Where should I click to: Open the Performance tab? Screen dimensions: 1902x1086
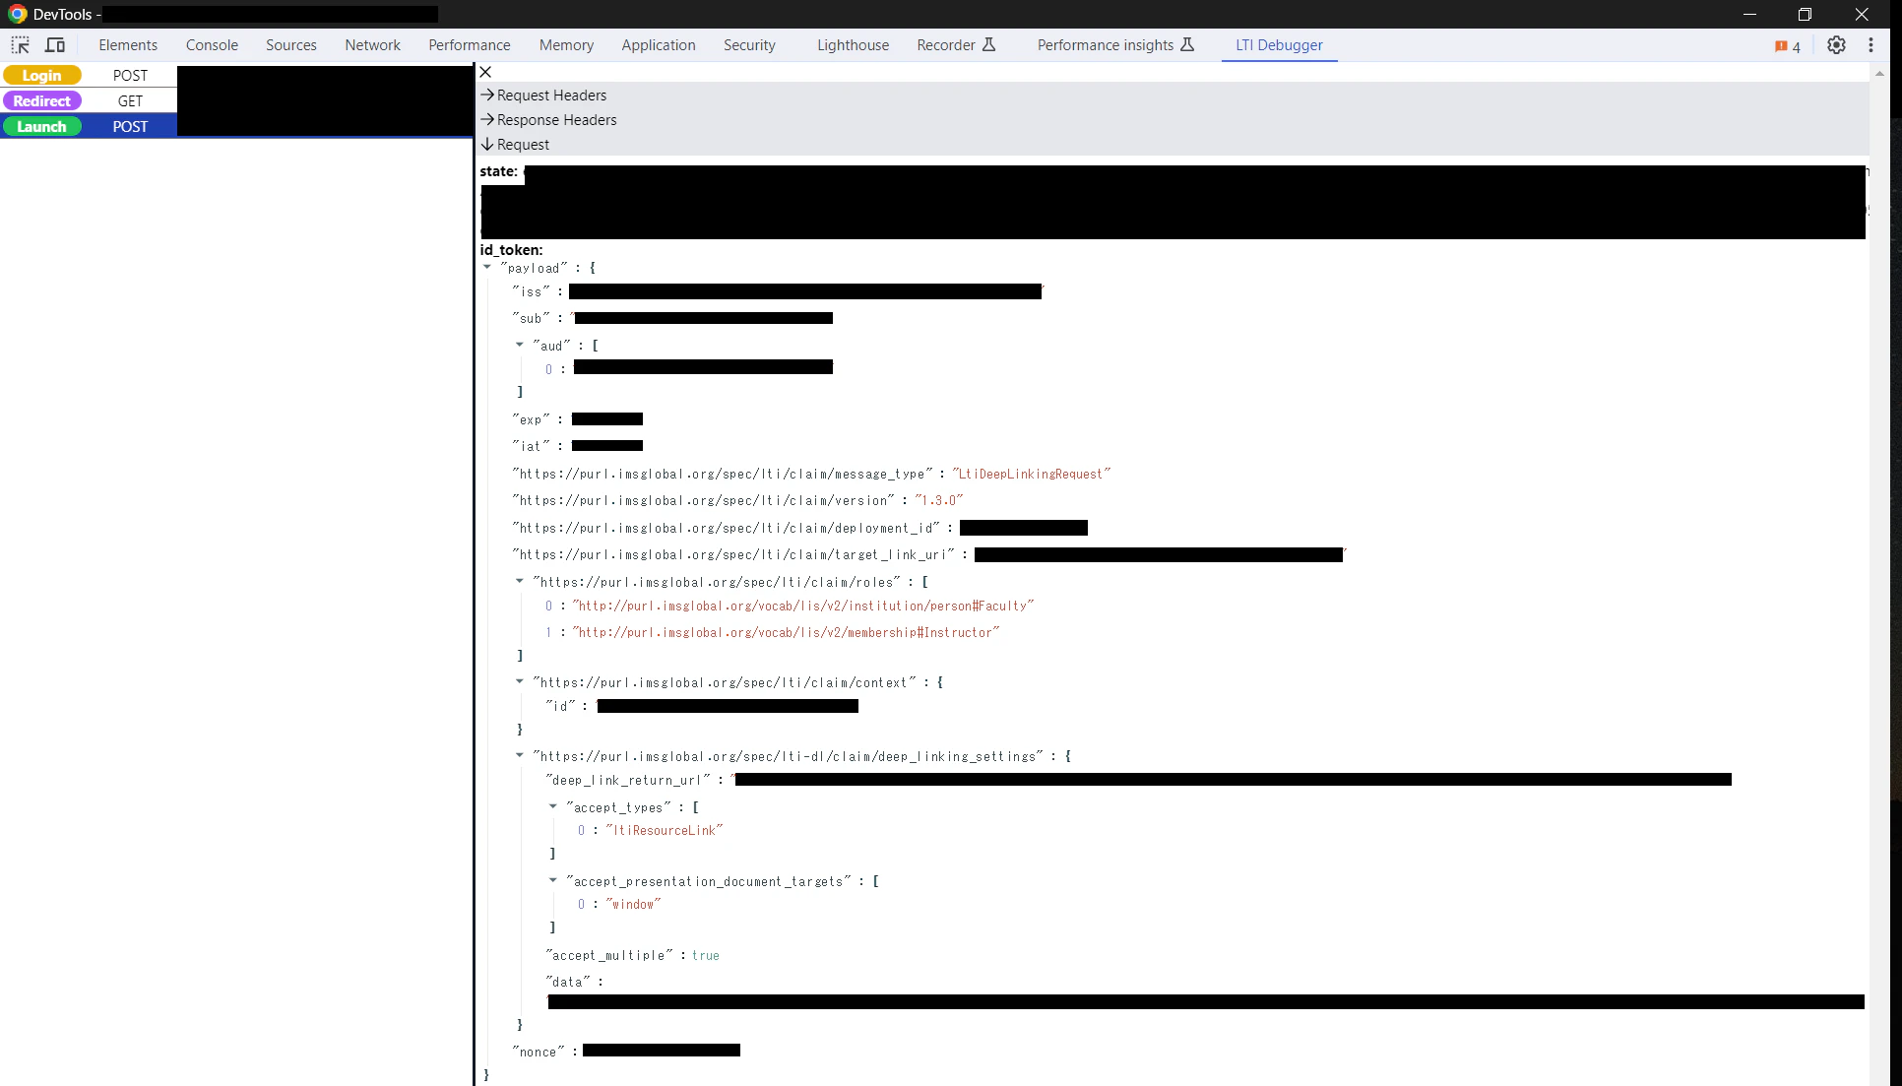point(470,45)
